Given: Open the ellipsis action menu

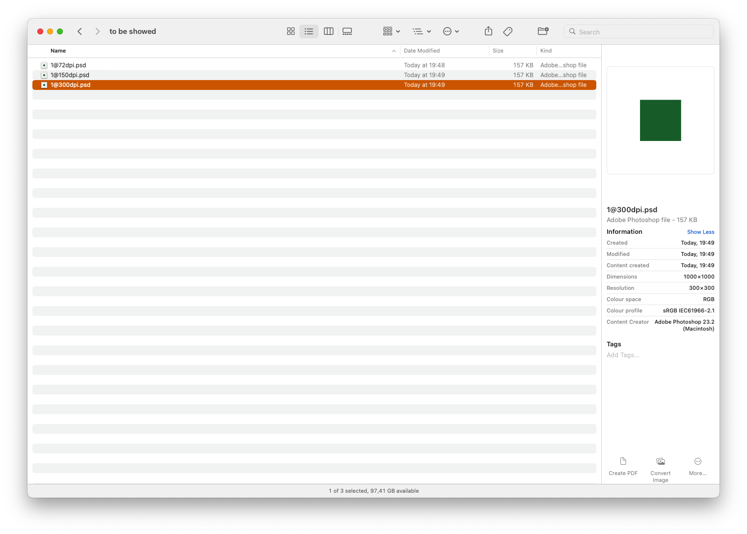Looking at the screenshot, I should pos(451,31).
